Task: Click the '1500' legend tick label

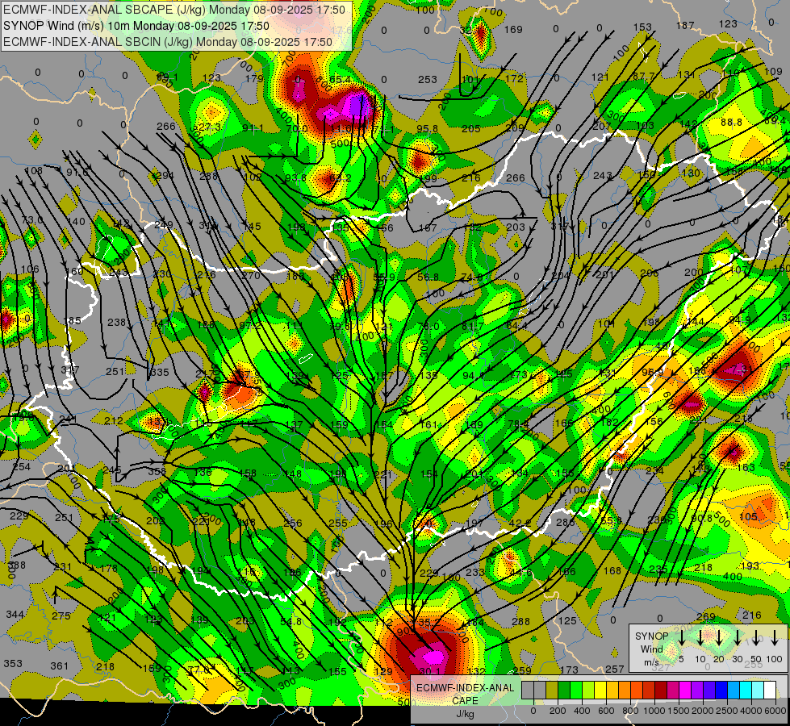Action: pyautogui.click(x=679, y=711)
